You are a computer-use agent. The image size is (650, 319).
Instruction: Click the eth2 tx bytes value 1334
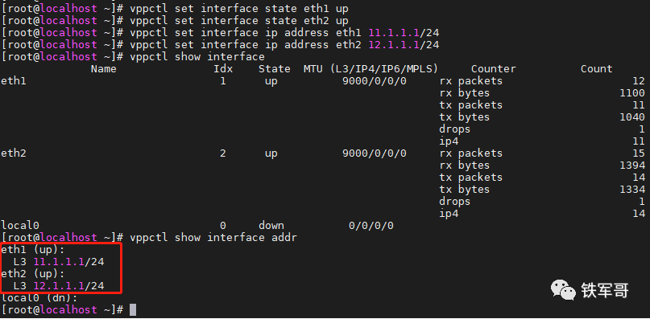[x=632, y=190]
